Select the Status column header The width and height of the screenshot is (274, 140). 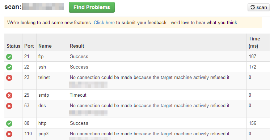click(13, 46)
